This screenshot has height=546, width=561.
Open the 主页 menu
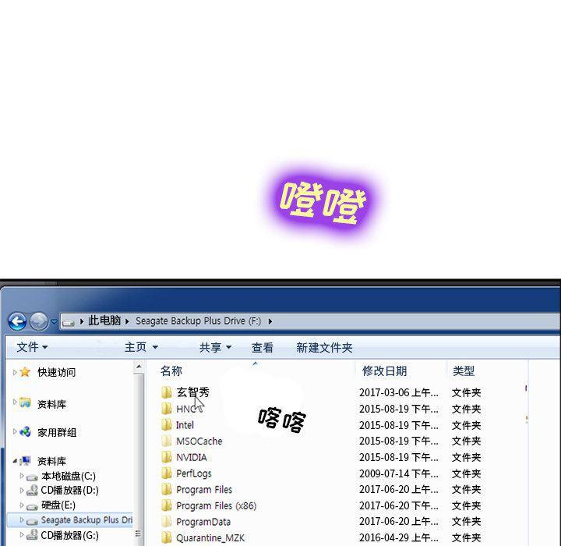(140, 347)
